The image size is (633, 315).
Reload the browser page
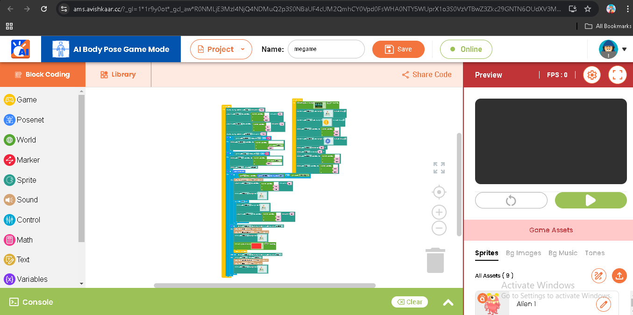coord(44,9)
